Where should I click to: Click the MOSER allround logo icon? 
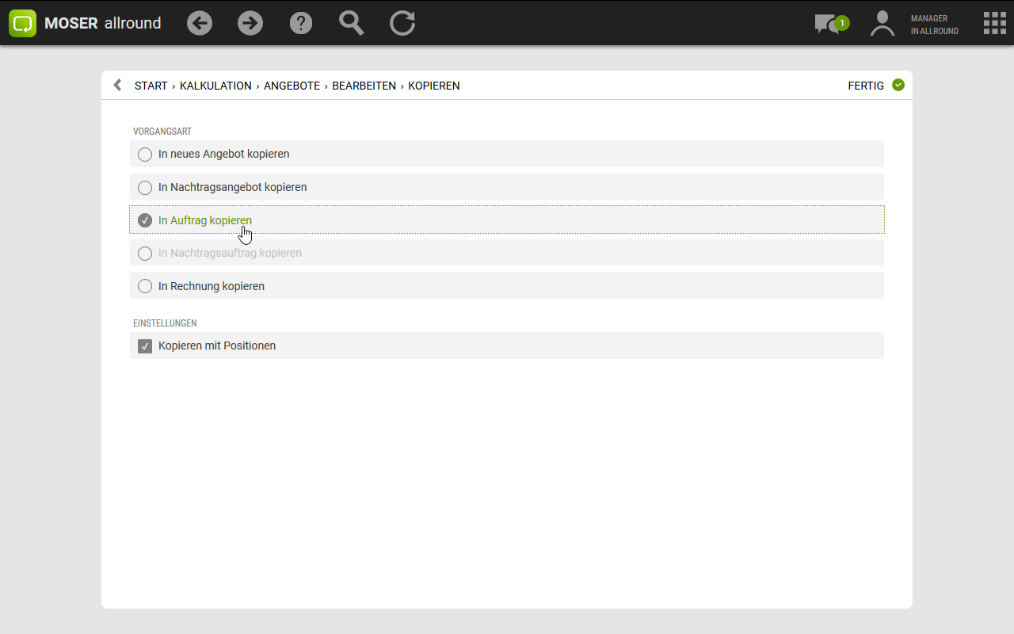tap(23, 23)
